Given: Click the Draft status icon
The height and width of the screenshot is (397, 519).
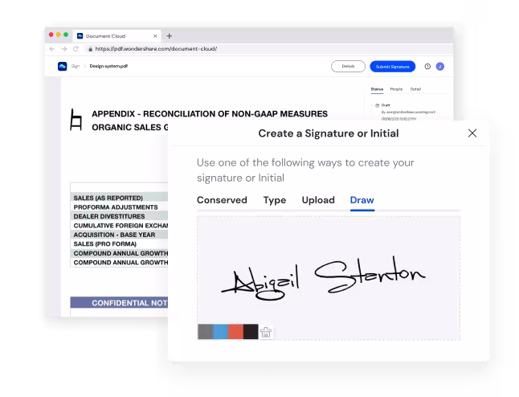Looking at the screenshot, I should (377, 105).
